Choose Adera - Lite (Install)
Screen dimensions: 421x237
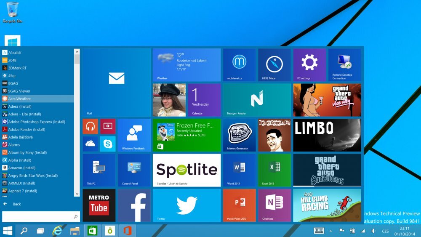37,114
